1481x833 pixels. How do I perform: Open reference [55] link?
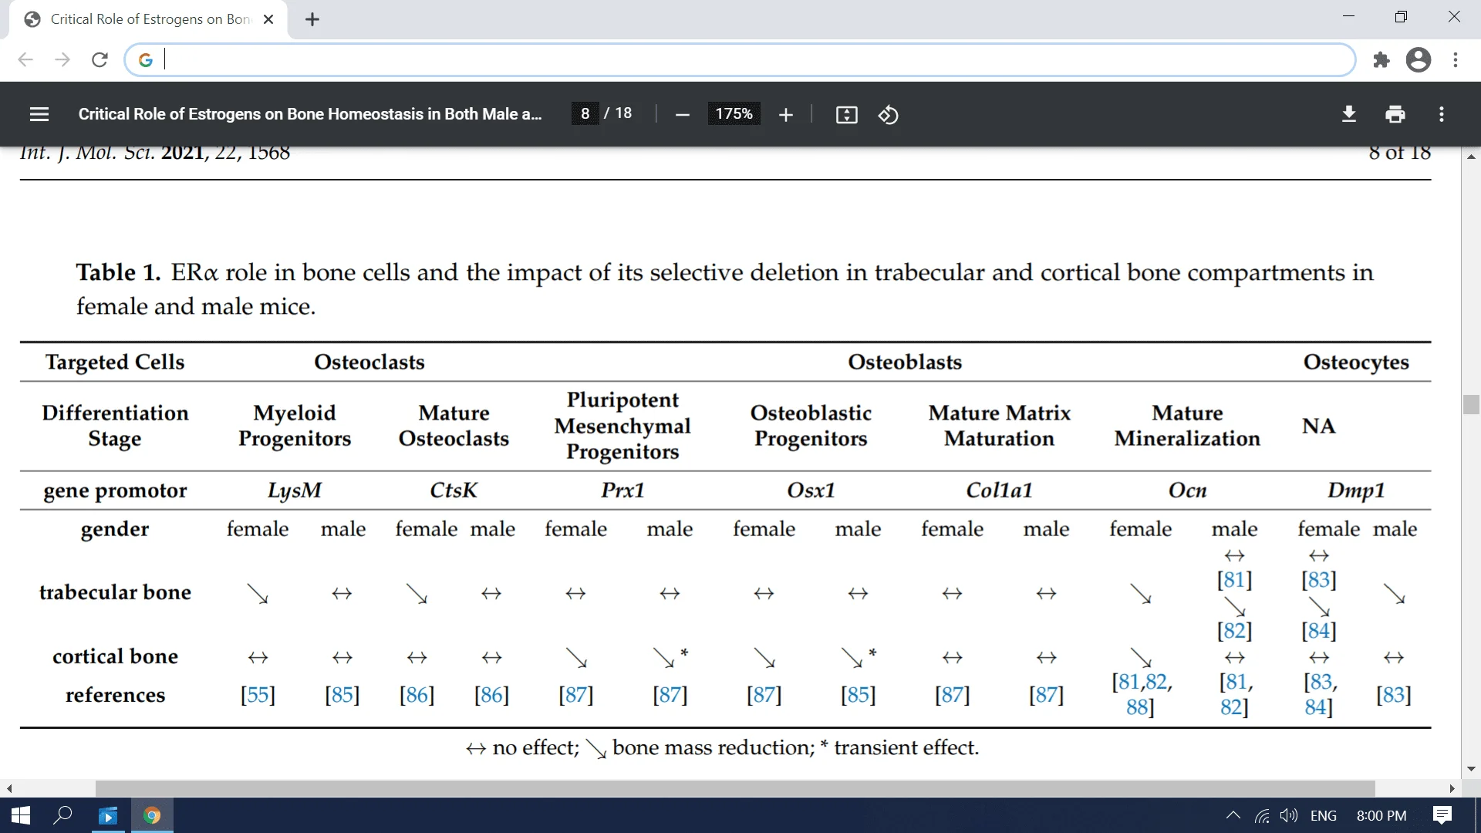coord(258,695)
